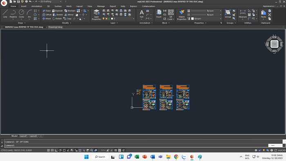Toggle the isolate objects lightbulb in status bar
Screen dimensions: 286x161
(264, 150)
